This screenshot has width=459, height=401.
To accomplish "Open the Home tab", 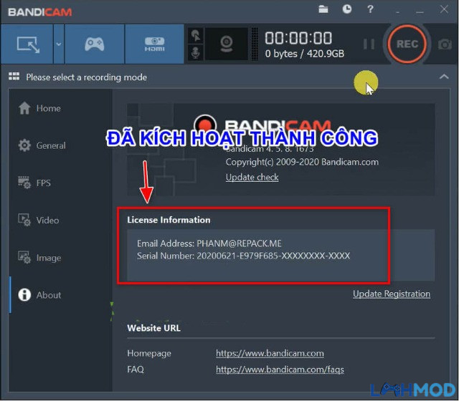I will (x=60, y=108).
